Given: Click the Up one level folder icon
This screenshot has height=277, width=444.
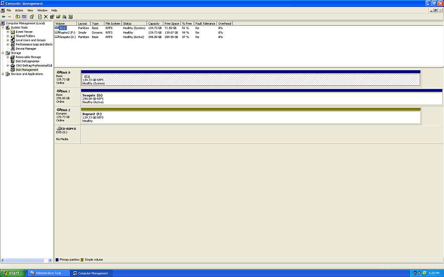Looking at the screenshot, I should point(18,17).
